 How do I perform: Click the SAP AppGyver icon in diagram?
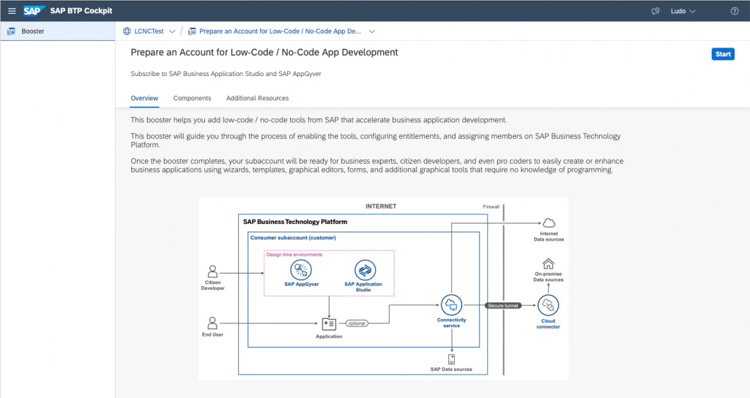[301, 269]
